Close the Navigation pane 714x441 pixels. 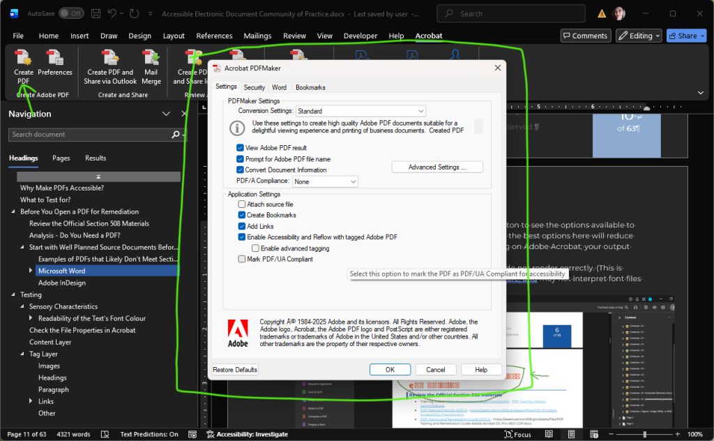coord(184,114)
